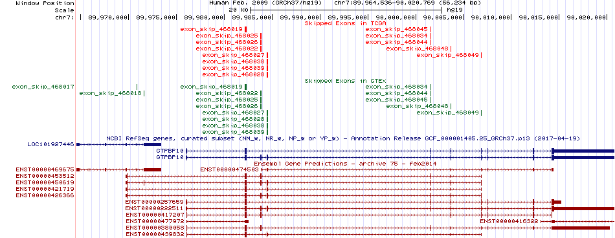The image size is (615, 238).
Task: Select the green GTEx exon_skip_468049 label
Action: click(447, 113)
